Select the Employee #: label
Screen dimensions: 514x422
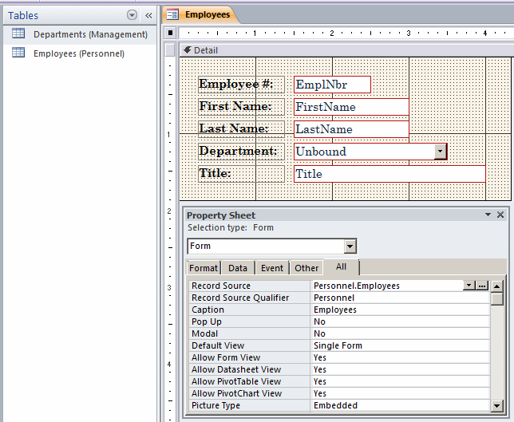coord(241,85)
